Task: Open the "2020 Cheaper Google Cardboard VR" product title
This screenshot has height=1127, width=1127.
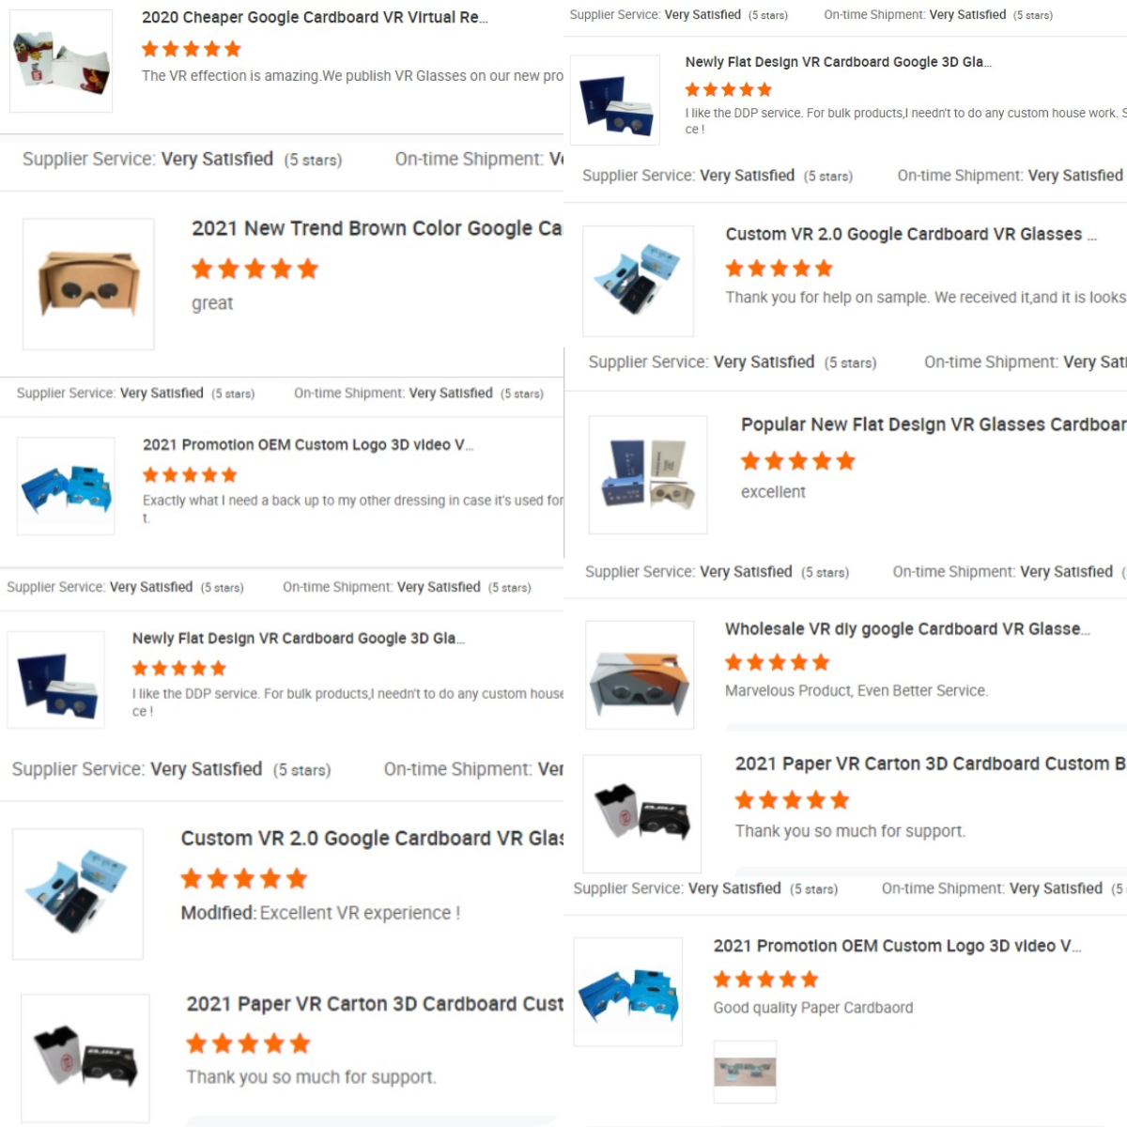Action: pyautogui.click(x=315, y=18)
